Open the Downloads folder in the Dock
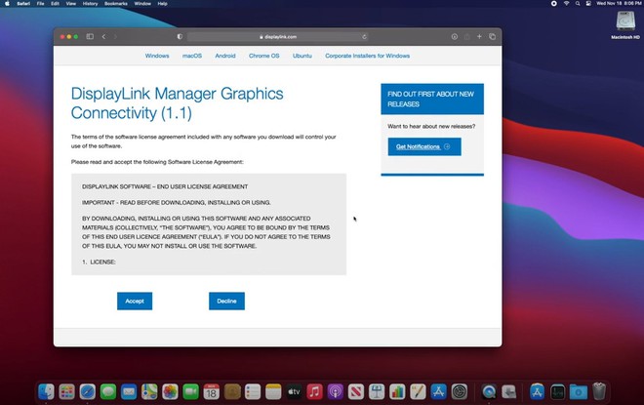This screenshot has height=405, width=644. click(579, 392)
